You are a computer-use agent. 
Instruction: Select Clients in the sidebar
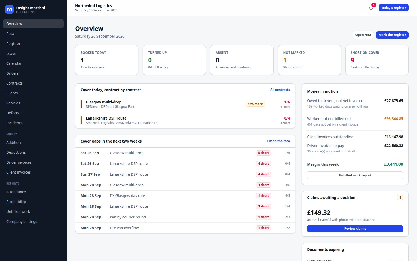coord(33,93)
